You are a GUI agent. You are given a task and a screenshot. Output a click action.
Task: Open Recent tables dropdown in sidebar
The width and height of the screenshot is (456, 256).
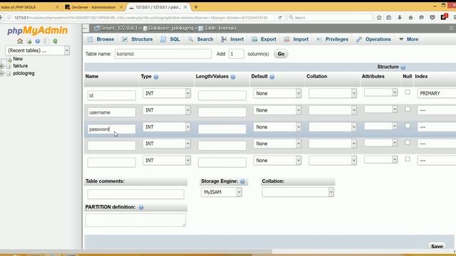coord(37,50)
